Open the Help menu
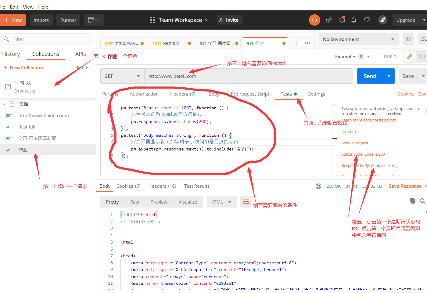This screenshot has width=427, height=293. tap(43, 7)
